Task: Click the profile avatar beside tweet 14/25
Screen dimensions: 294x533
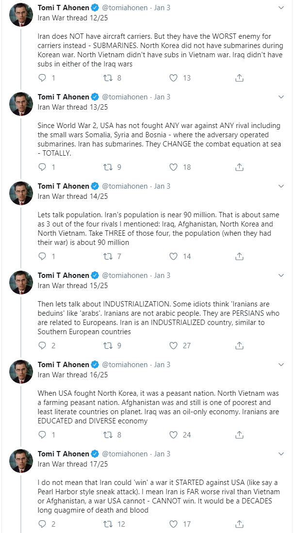Action: click(21, 193)
